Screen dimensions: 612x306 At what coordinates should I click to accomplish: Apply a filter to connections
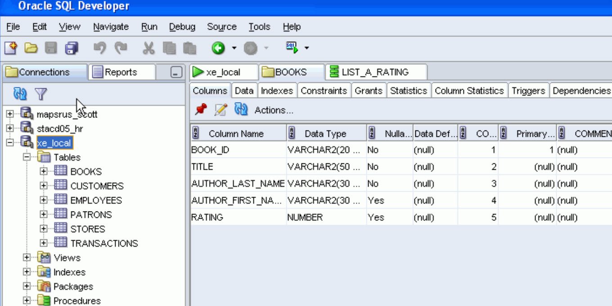(x=41, y=94)
